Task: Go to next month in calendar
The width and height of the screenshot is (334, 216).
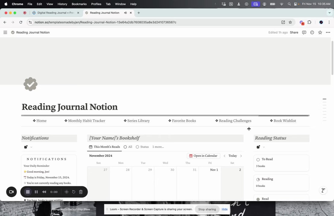Action: (x=241, y=156)
